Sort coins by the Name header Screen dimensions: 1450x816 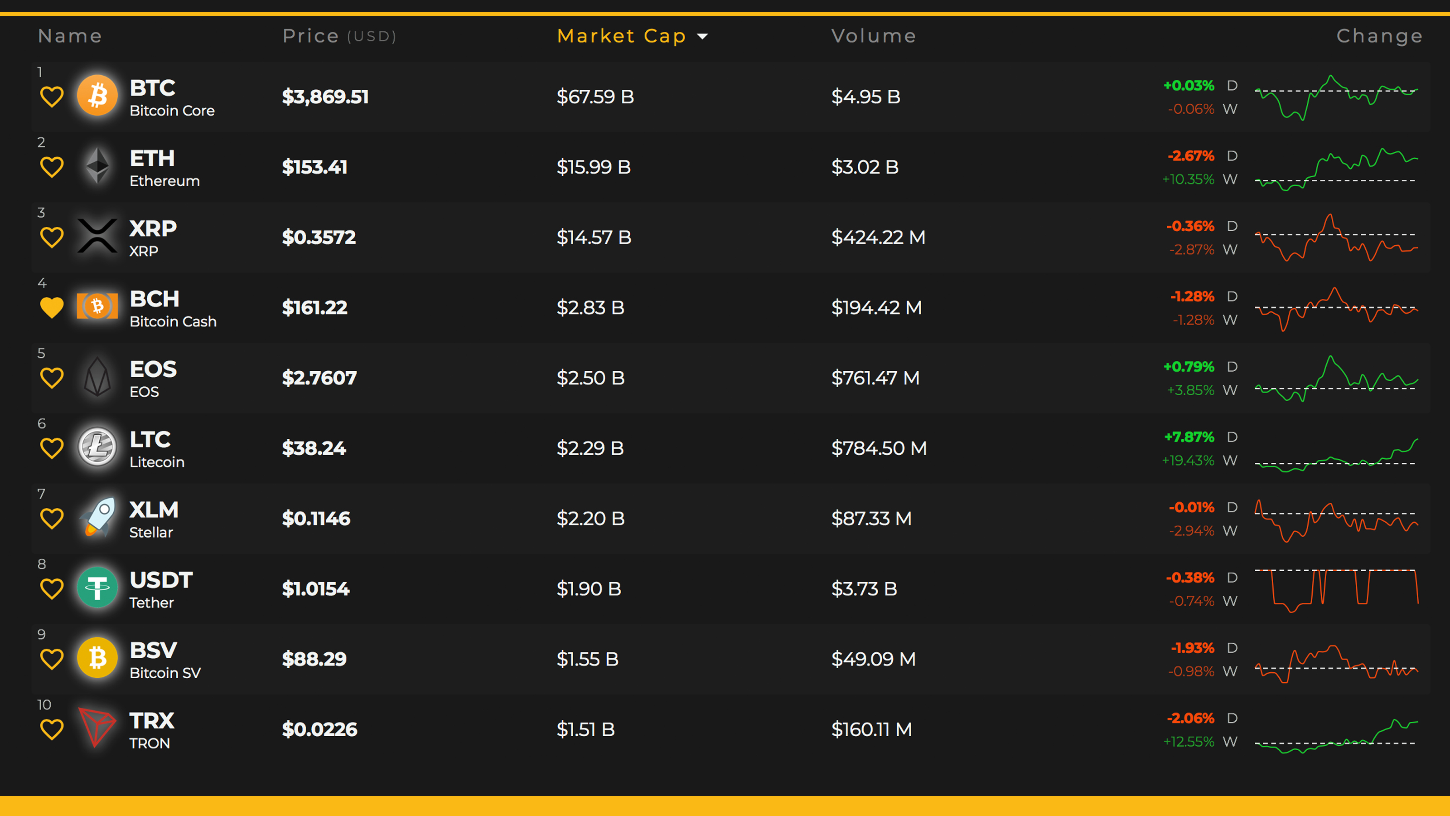(70, 36)
